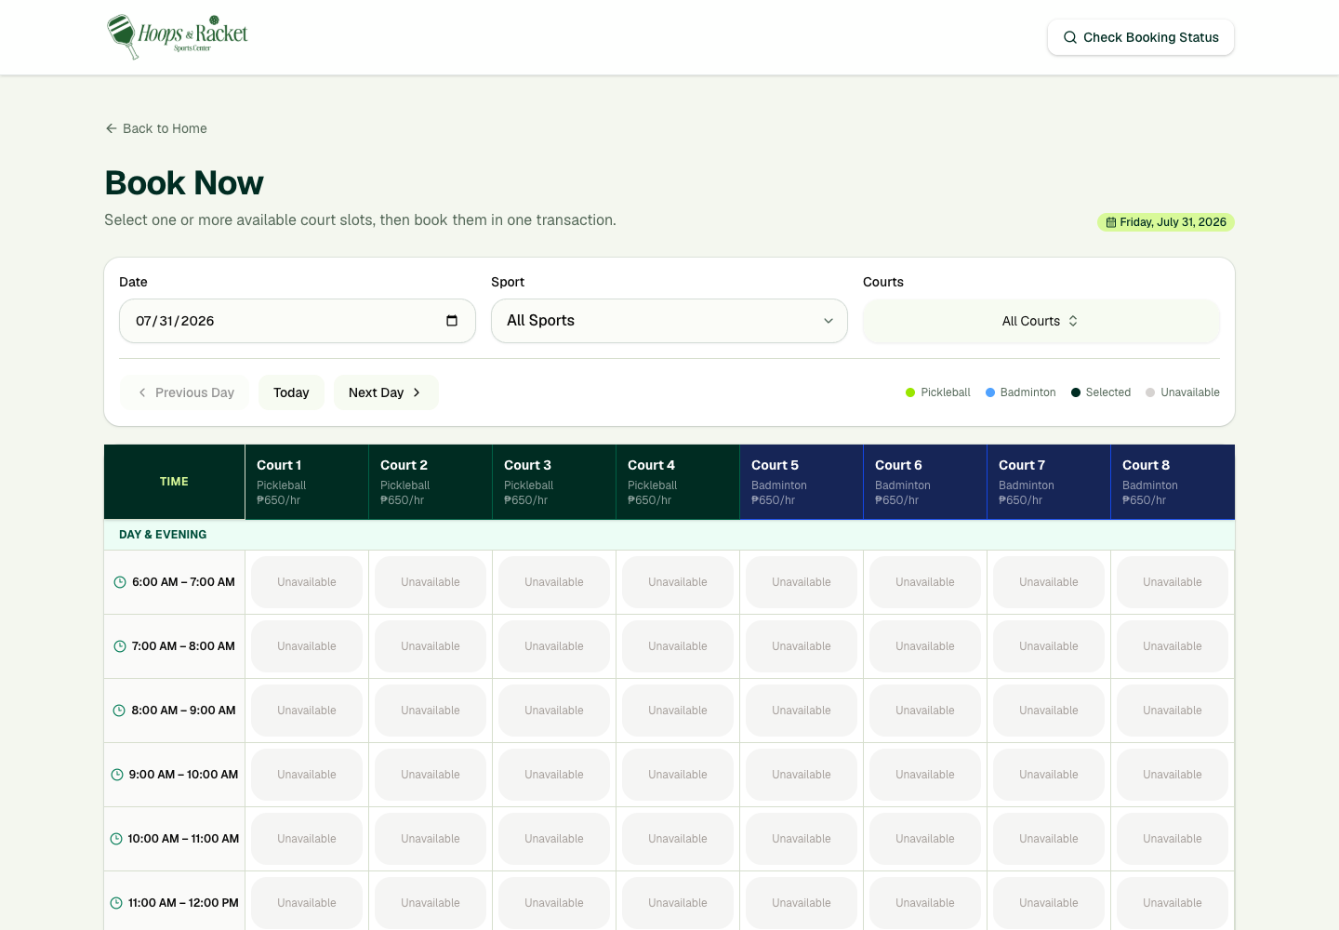Click the back arrow icon beside Back to Home
The height and width of the screenshot is (930, 1339).
112,128
